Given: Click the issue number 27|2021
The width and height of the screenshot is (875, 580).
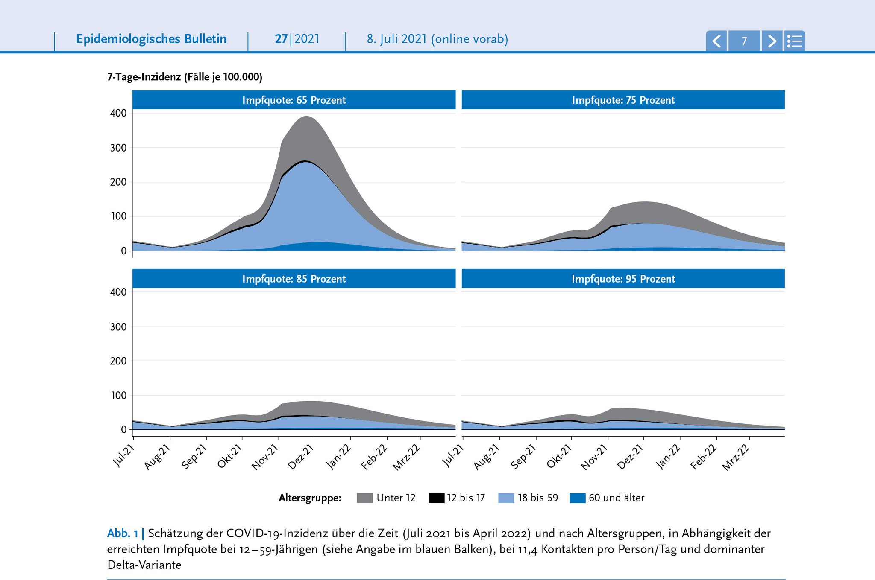Looking at the screenshot, I should click(x=297, y=39).
